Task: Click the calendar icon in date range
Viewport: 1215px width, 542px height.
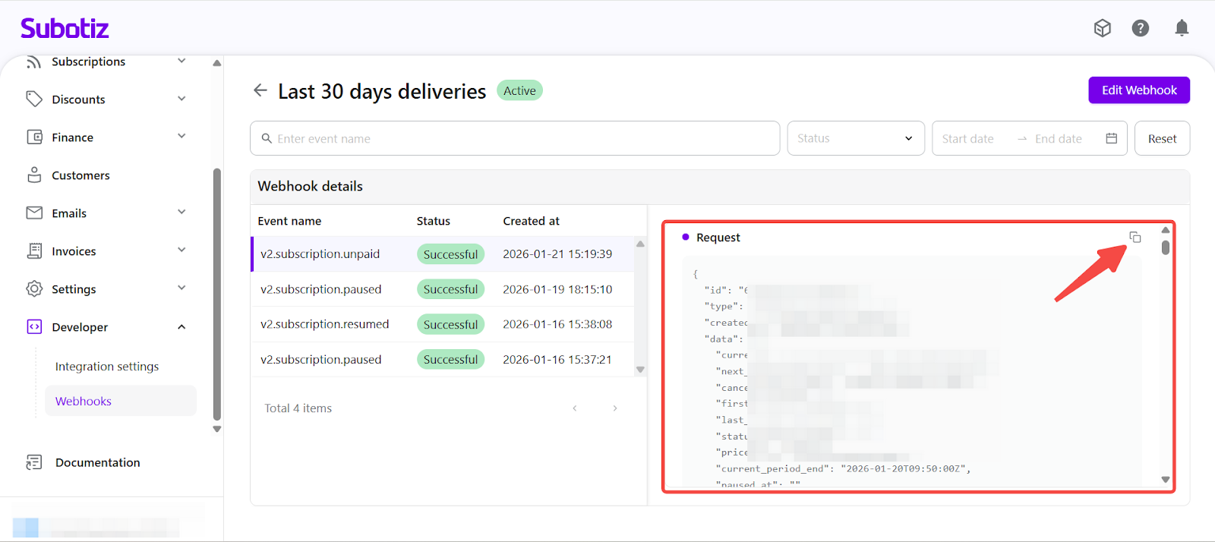Action: coord(1111,139)
